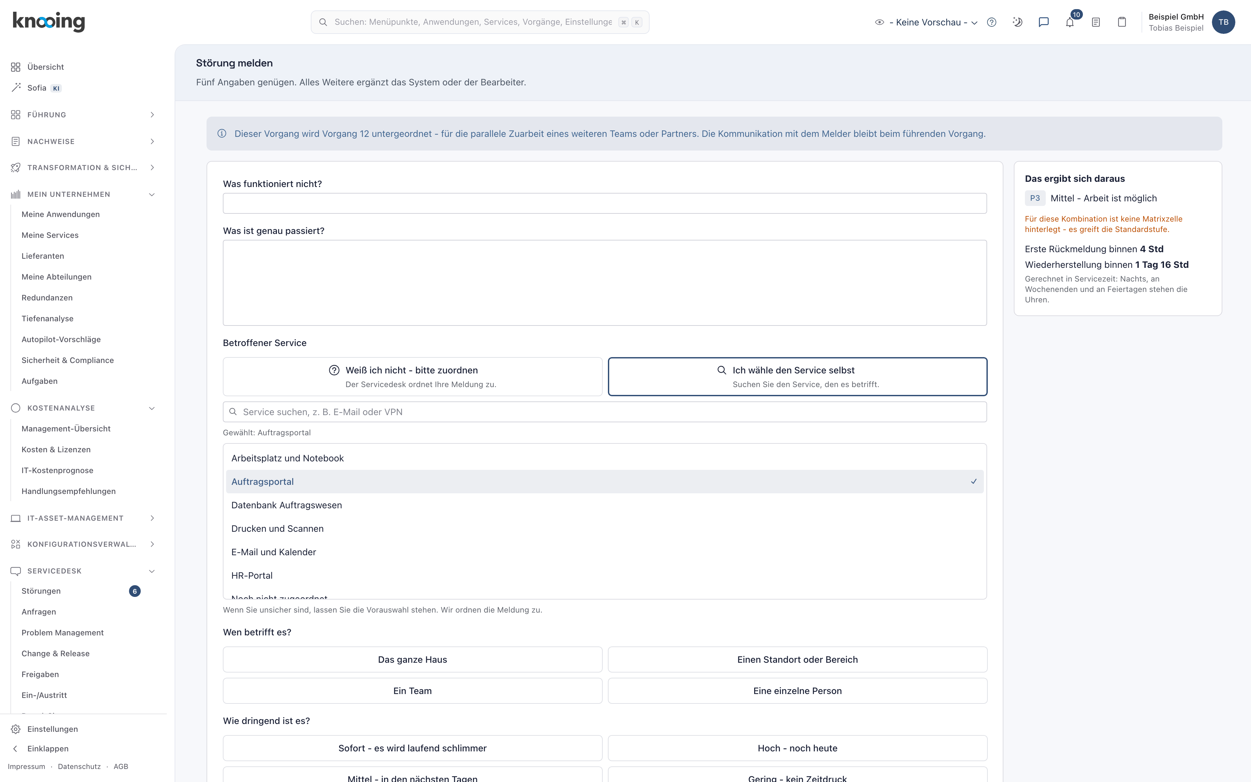Click the Nachweise document icon
The width and height of the screenshot is (1251, 782).
click(x=16, y=141)
